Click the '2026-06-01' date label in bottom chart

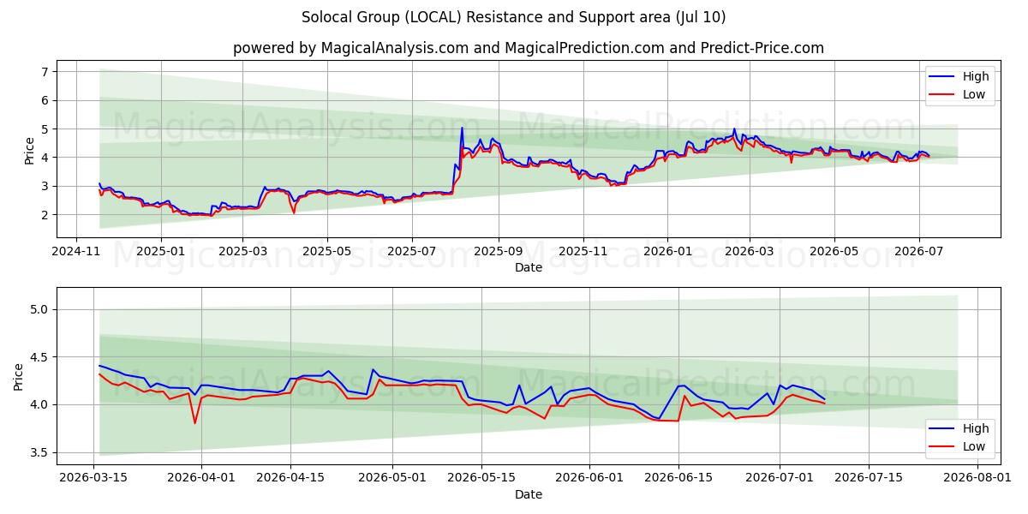coord(589,479)
